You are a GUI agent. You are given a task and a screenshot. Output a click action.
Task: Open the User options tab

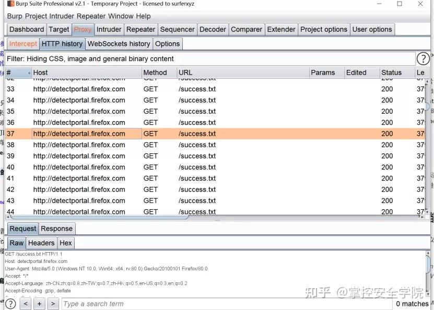click(372, 29)
